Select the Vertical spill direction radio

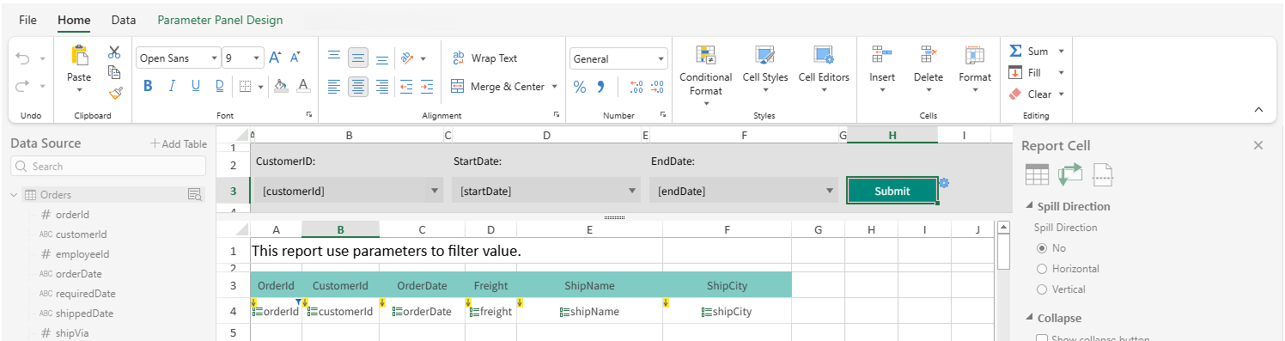1042,289
